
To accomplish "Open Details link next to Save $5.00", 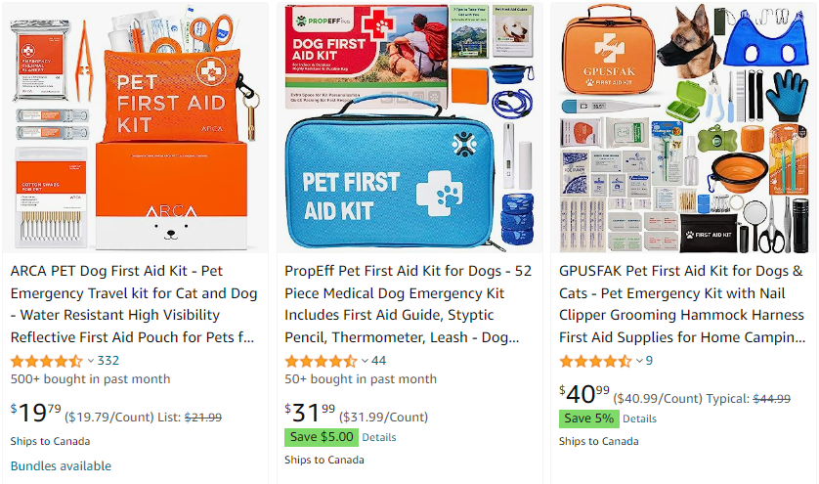I will pyautogui.click(x=378, y=437).
